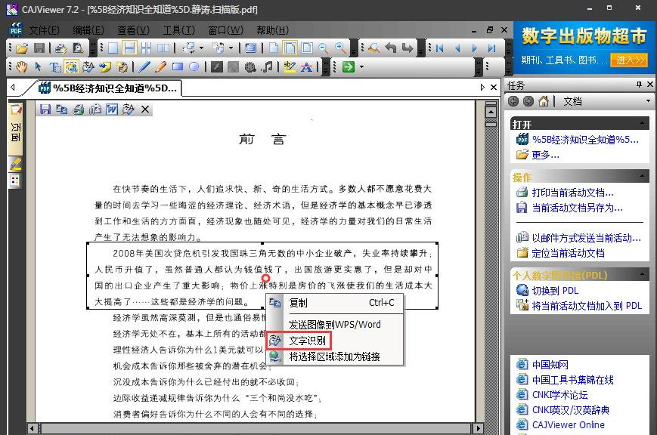Open the 窗口(W) menu

225,30
